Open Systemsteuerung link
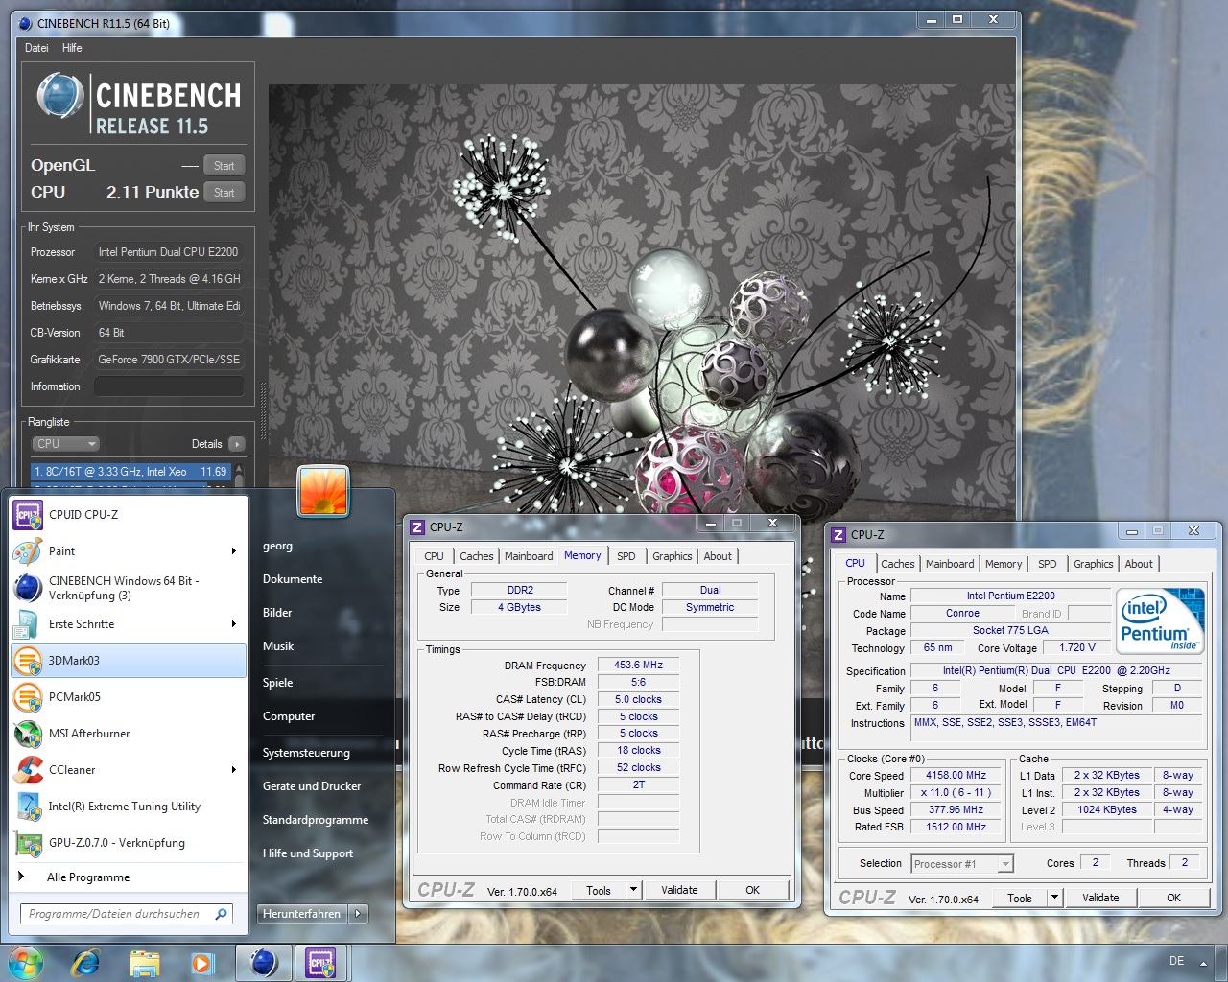 point(306,753)
